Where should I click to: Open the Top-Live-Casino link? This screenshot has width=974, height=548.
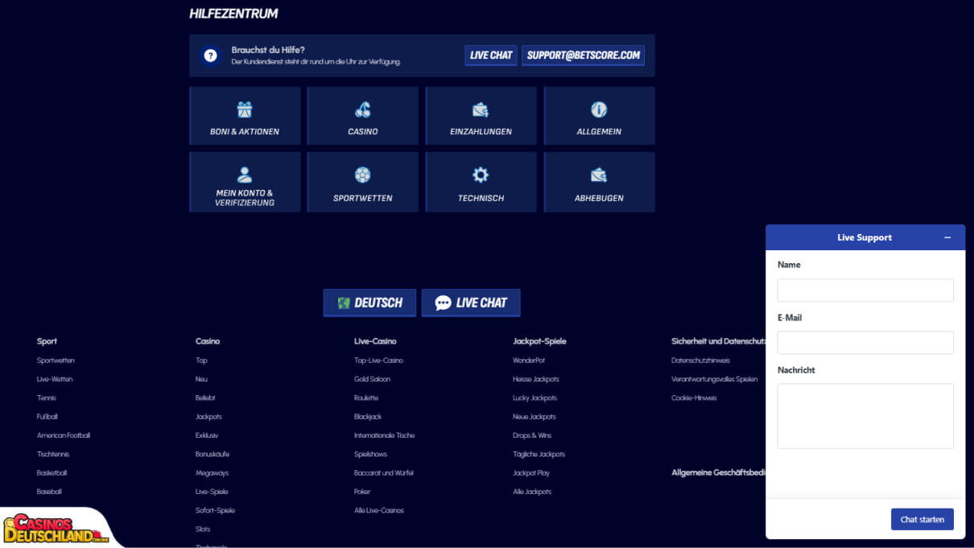pos(378,361)
